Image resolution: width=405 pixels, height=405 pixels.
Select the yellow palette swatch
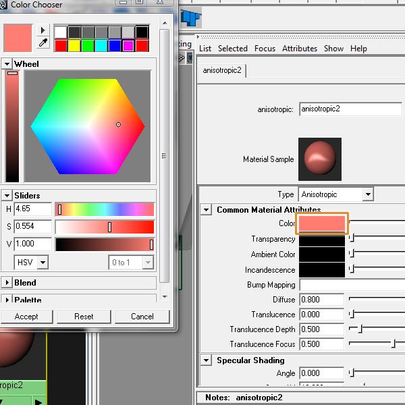pos(74,46)
